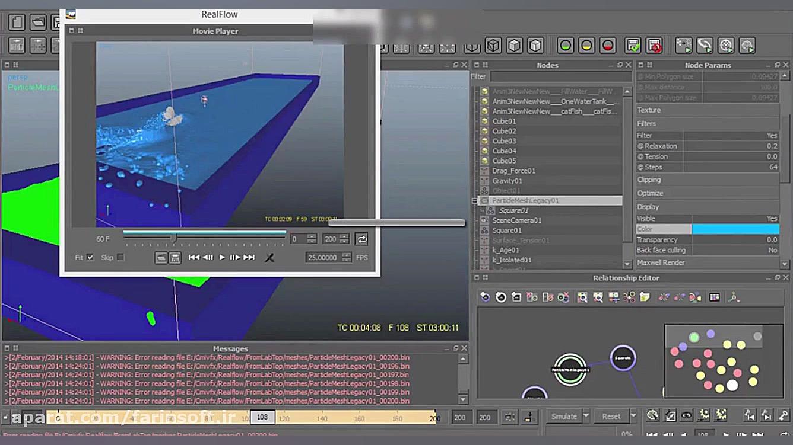Select the SceneCamera01 node

click(x=516, y=220)
